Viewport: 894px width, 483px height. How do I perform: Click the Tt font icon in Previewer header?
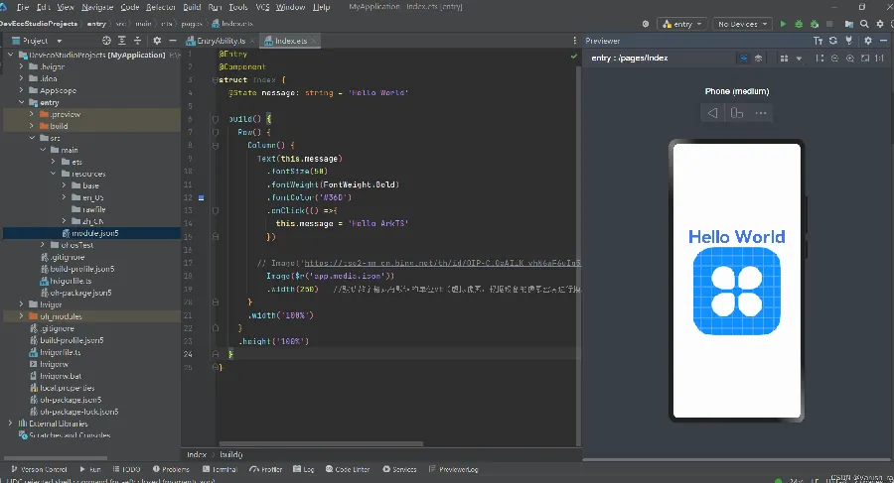click(819, 41)
